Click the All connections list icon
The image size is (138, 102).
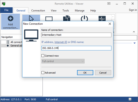[8, 42]
